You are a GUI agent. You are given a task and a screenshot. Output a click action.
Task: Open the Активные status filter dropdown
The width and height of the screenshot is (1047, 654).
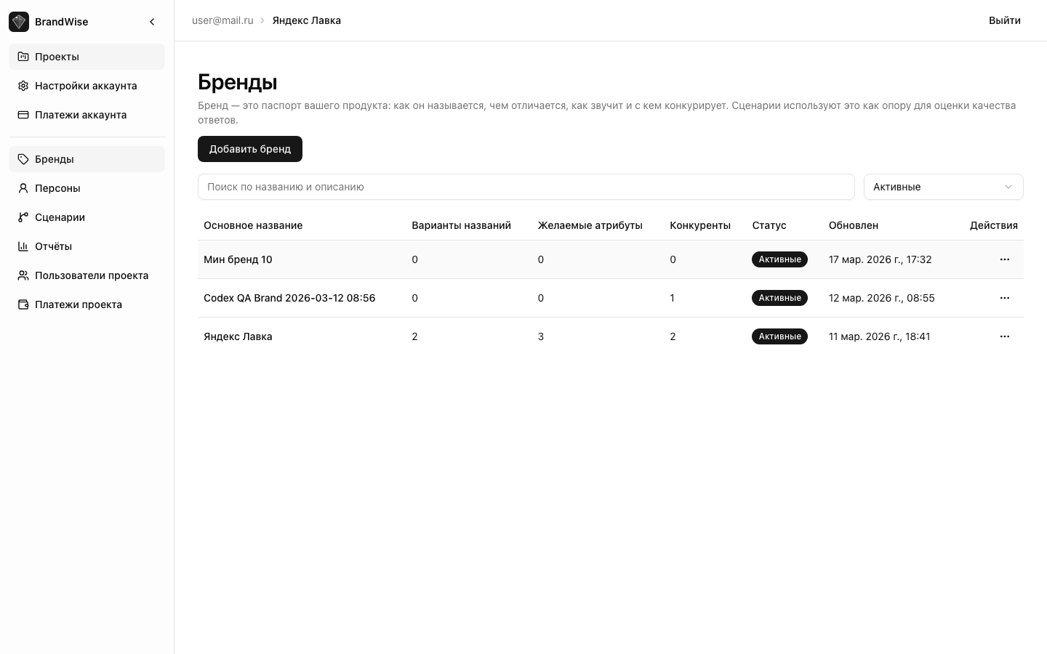tap(943, 187)
